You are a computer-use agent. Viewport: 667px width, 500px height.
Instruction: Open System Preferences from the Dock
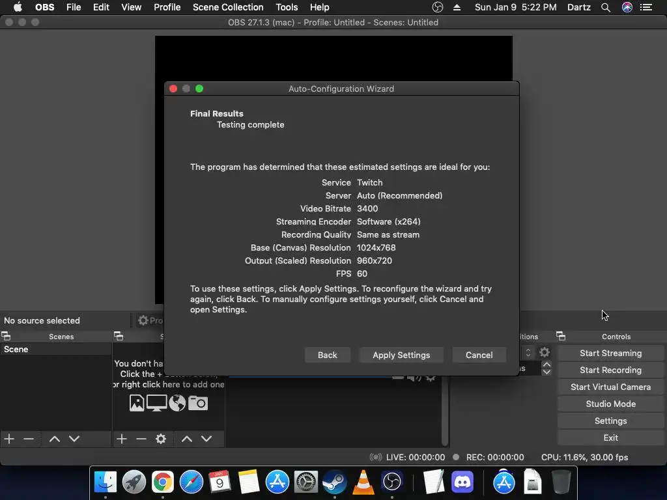point(306,482)
